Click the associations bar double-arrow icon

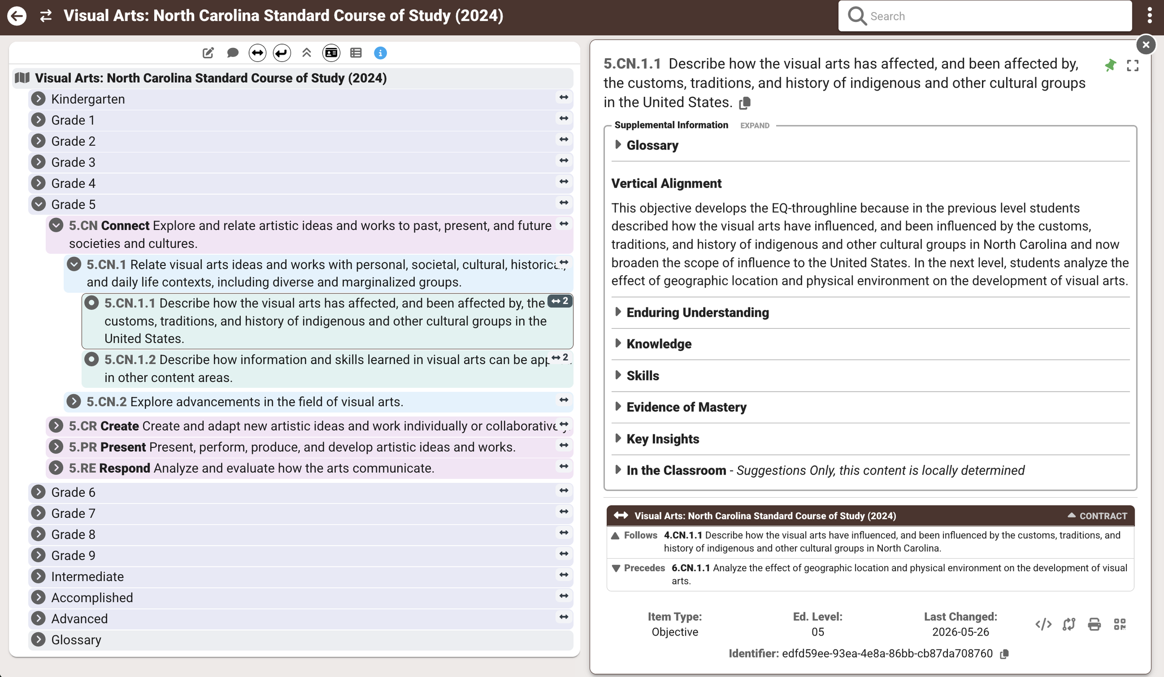point(621,515)
